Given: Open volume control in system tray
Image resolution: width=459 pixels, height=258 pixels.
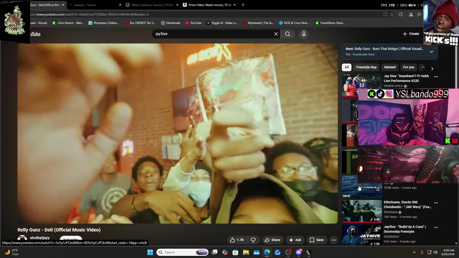Looking at the screenshot, I should click(435, 252).
